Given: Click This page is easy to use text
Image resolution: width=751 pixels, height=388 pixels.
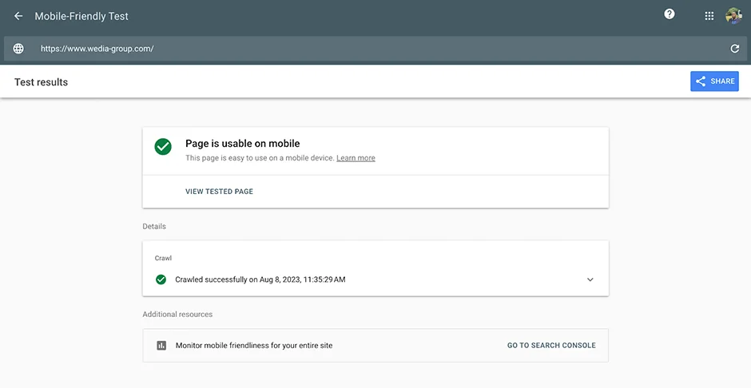Looking at the screenshot, I should (260, 158).
